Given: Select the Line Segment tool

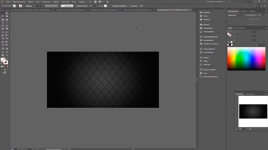Looking at the screenshot, I should tap(7, 23).
